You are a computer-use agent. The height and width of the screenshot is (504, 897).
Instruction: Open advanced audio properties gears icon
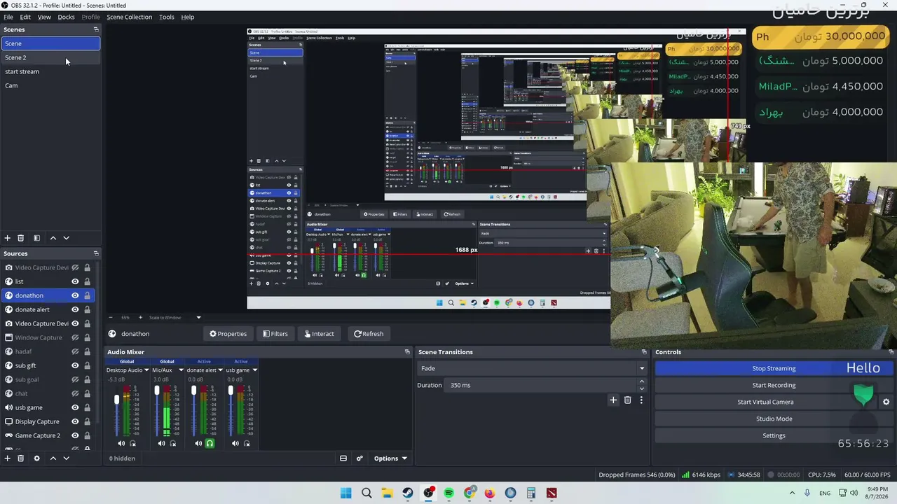360,458
